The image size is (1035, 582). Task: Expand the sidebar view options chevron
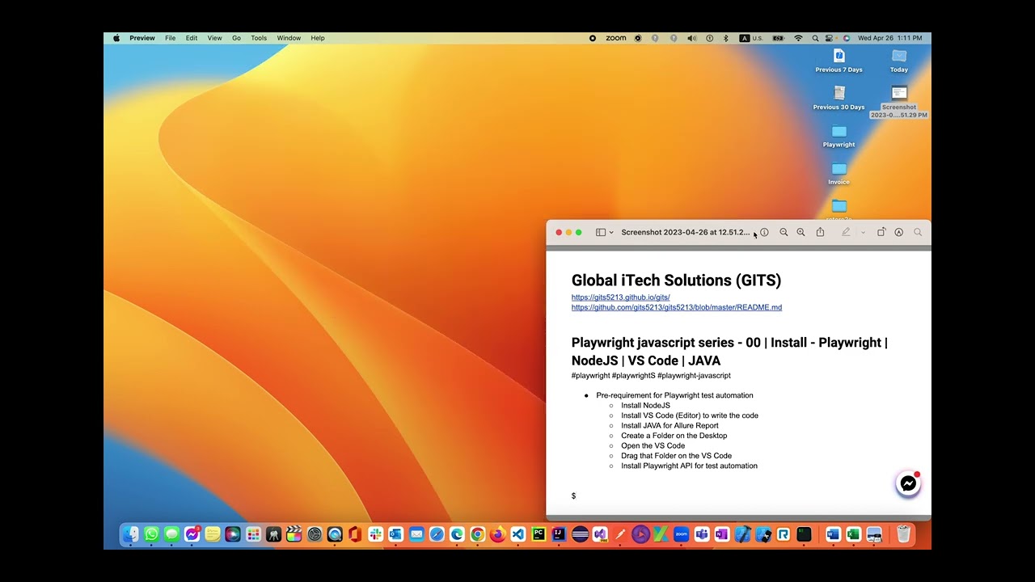coord(611,232)
